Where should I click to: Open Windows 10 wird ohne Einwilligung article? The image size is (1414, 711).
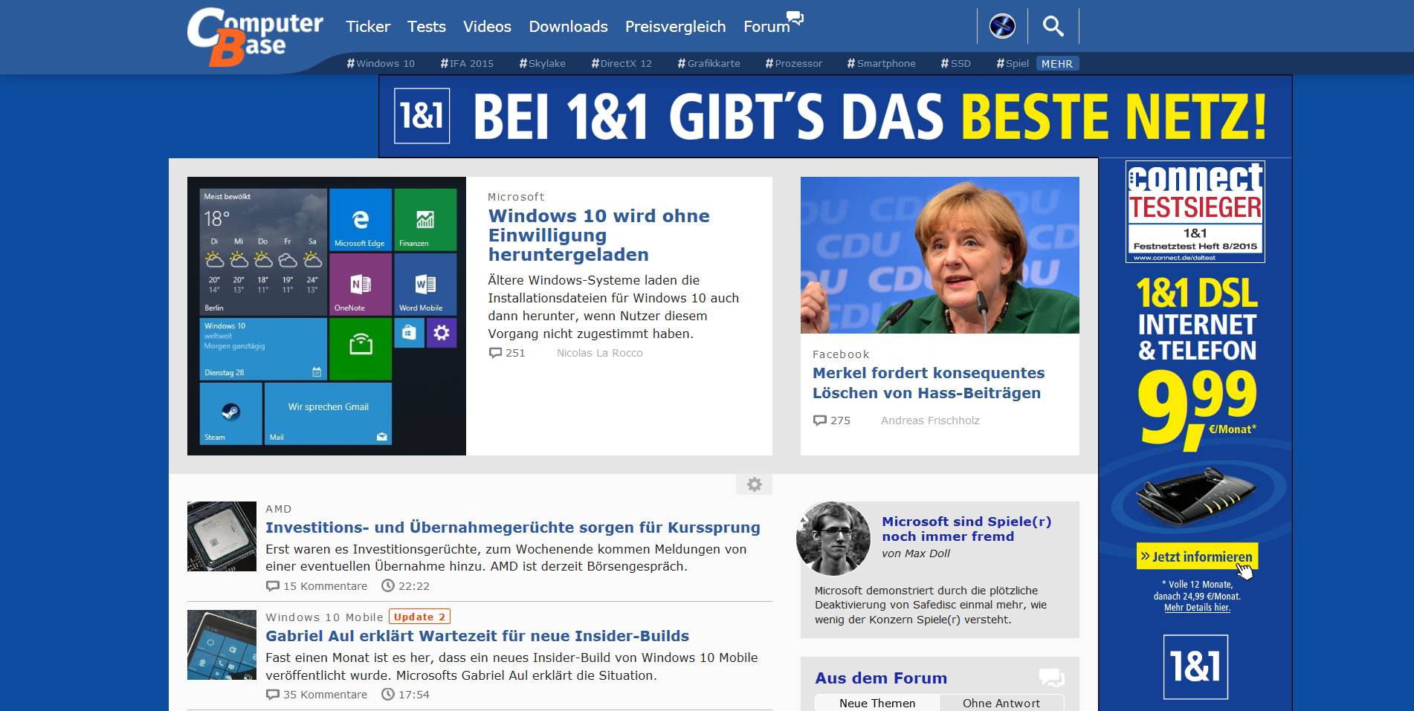coord(598,236)
